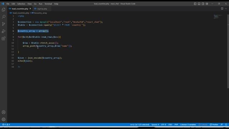This screenshot has height=129, width=229.
Task: Change language mode via PHP entry
Action: click(176, 125)
